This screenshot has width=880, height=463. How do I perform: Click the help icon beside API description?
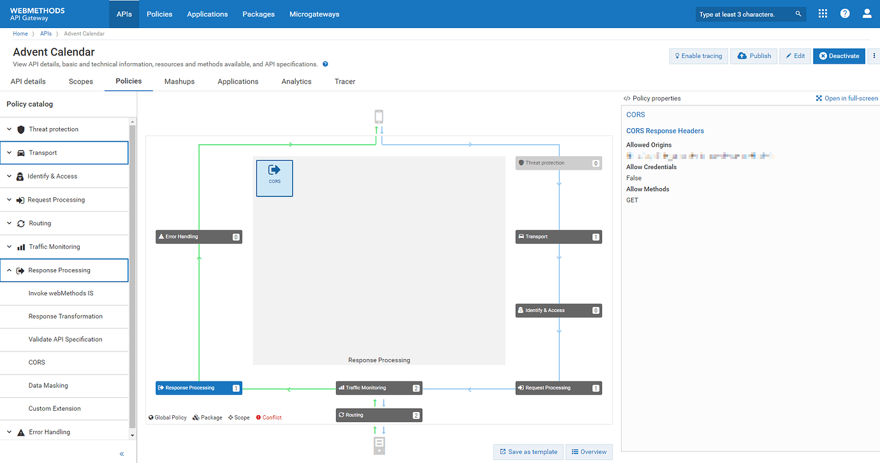[x=325, y=64]
